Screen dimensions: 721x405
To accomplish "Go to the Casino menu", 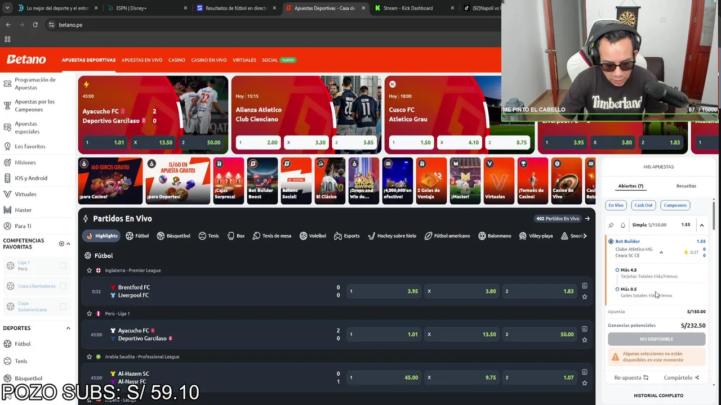I will [176, 60].
